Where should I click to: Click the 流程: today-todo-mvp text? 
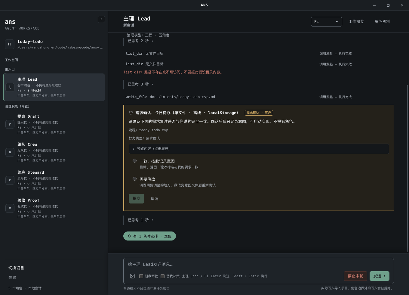[x=149, y=130]
